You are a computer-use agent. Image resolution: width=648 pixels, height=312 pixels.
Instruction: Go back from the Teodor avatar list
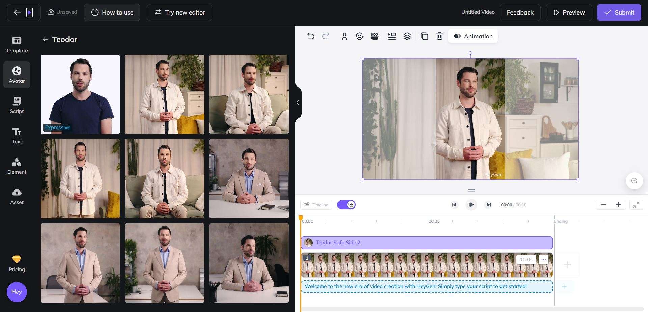point(45,39)
